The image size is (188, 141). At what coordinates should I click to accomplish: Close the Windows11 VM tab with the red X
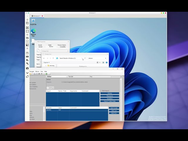click(42, 16)
